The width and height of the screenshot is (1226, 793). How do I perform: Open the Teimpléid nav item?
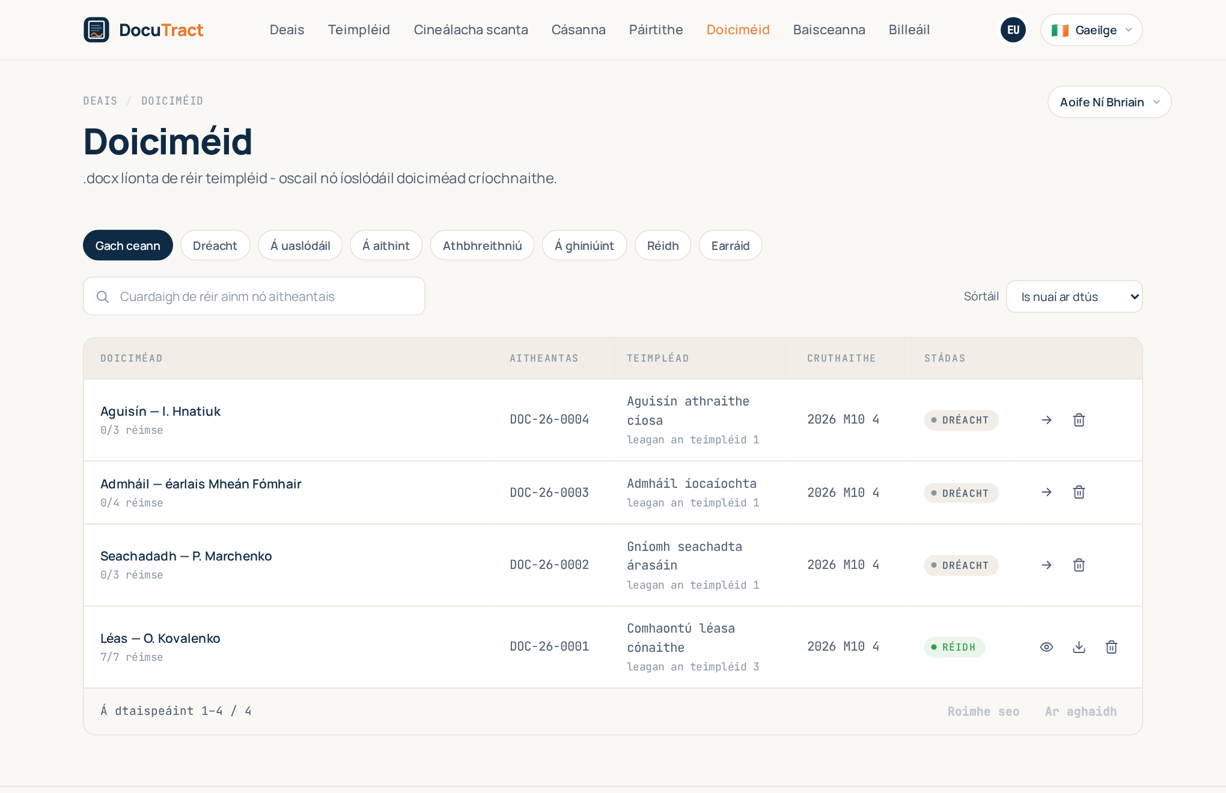coord(359,29)
